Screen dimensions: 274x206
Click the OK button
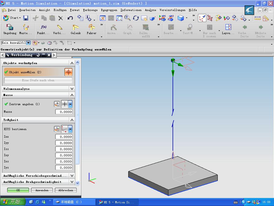[x=18, y=190]
